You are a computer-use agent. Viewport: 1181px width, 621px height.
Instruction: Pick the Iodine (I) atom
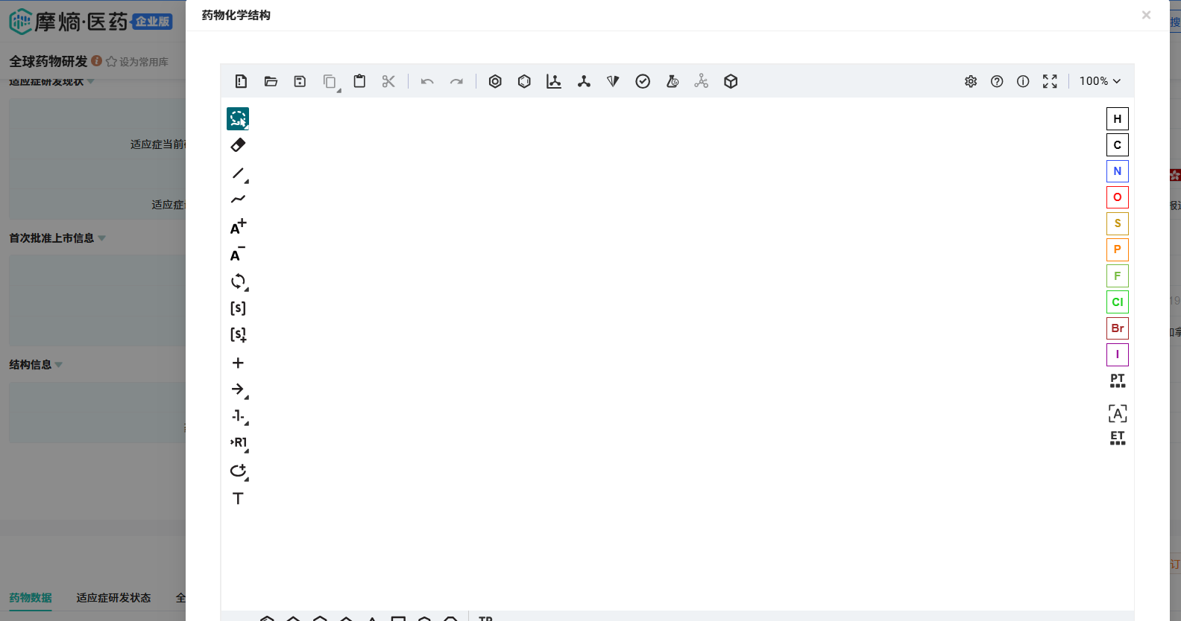1117,354
